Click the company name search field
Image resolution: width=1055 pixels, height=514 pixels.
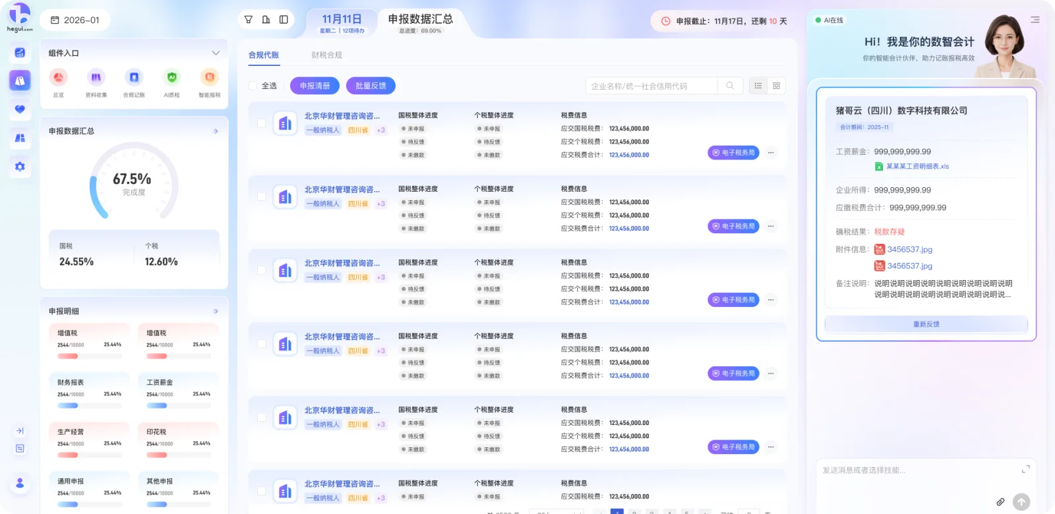click(651, 86)
